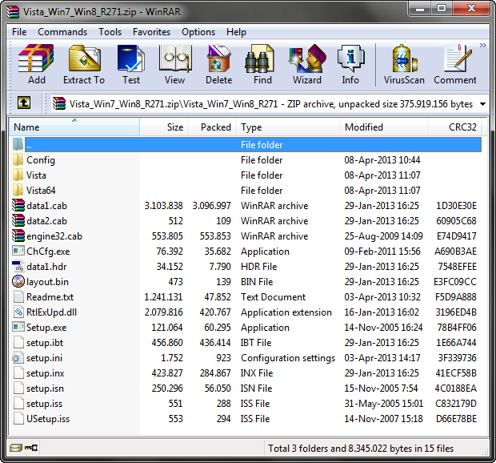Select the data2.cab archive icon
The height and width of the screenshot is (463, 496).
point(18,220)
